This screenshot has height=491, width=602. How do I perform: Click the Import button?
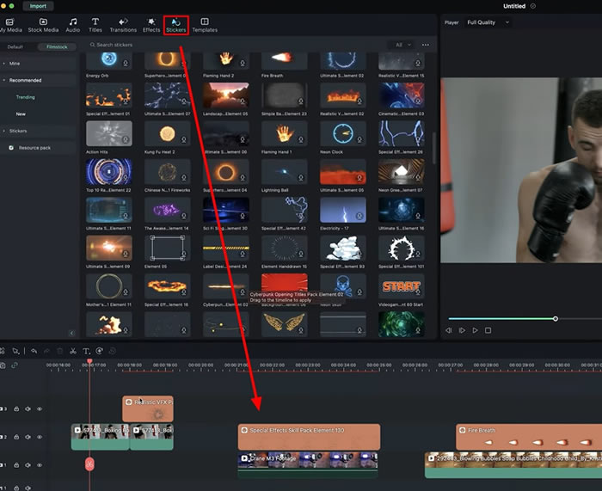(38, 6)
